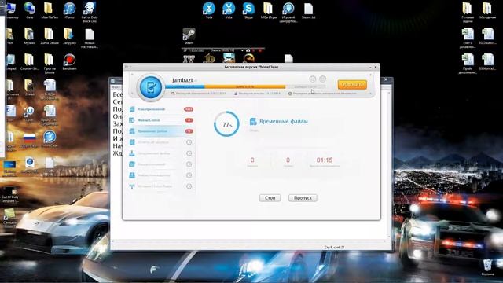Open the PhoneClean desktop shortcut

pyautogui.click(x=50, y=139)
